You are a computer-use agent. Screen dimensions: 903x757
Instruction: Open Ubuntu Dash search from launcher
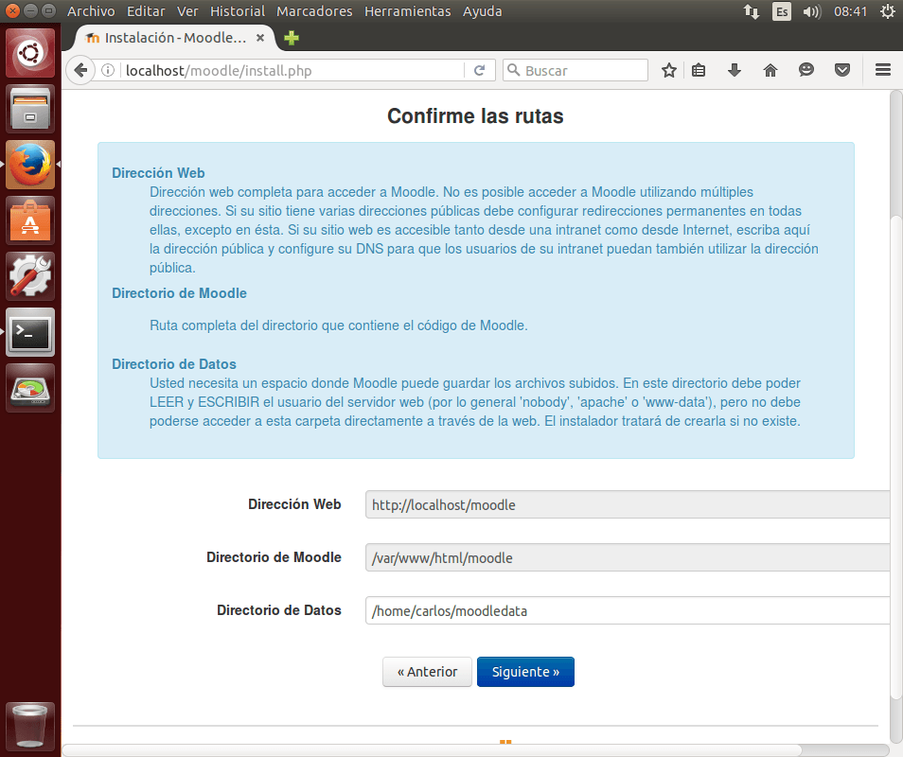pyautogui.click(x=30, y=53)
